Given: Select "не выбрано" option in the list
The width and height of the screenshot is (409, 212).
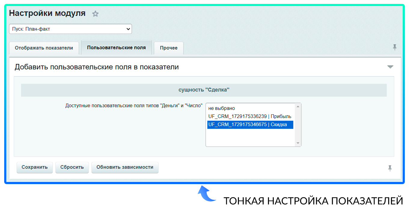Looking at the screenshot, I should pyautogui.click(x=221, y=108).
